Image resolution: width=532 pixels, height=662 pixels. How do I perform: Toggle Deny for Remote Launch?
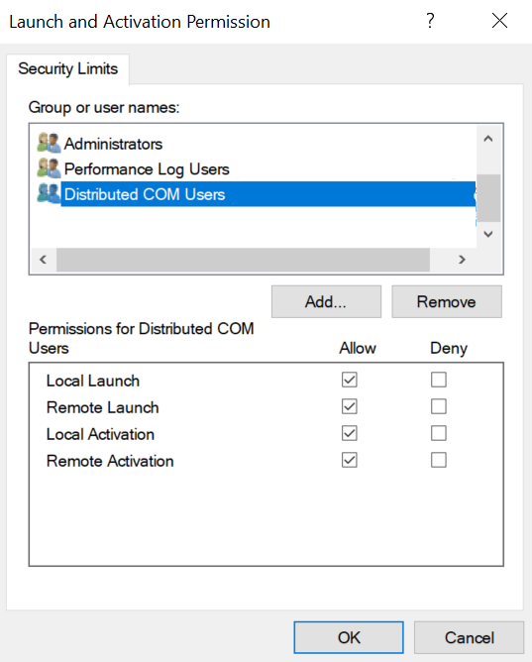439,406
